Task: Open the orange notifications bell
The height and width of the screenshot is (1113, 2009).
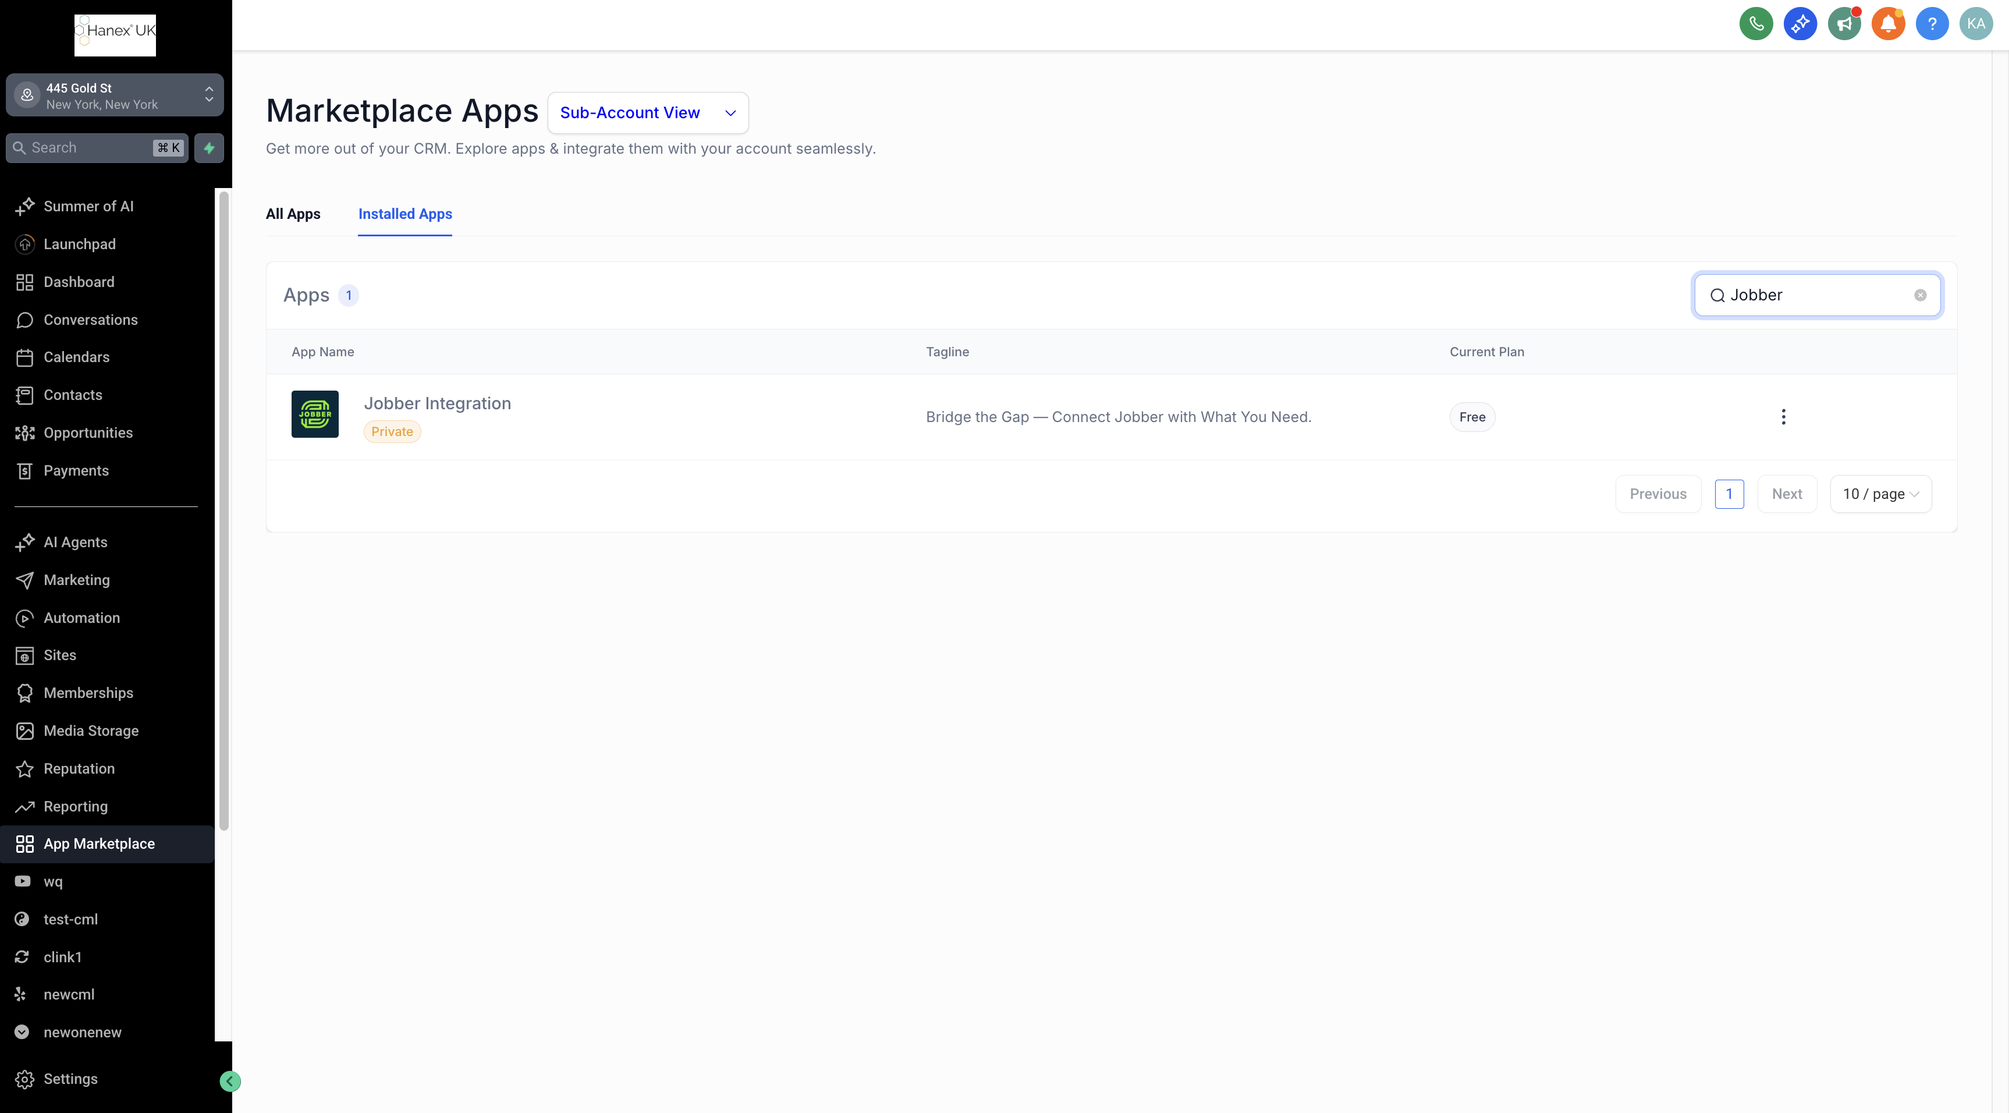Action: 1887,23
